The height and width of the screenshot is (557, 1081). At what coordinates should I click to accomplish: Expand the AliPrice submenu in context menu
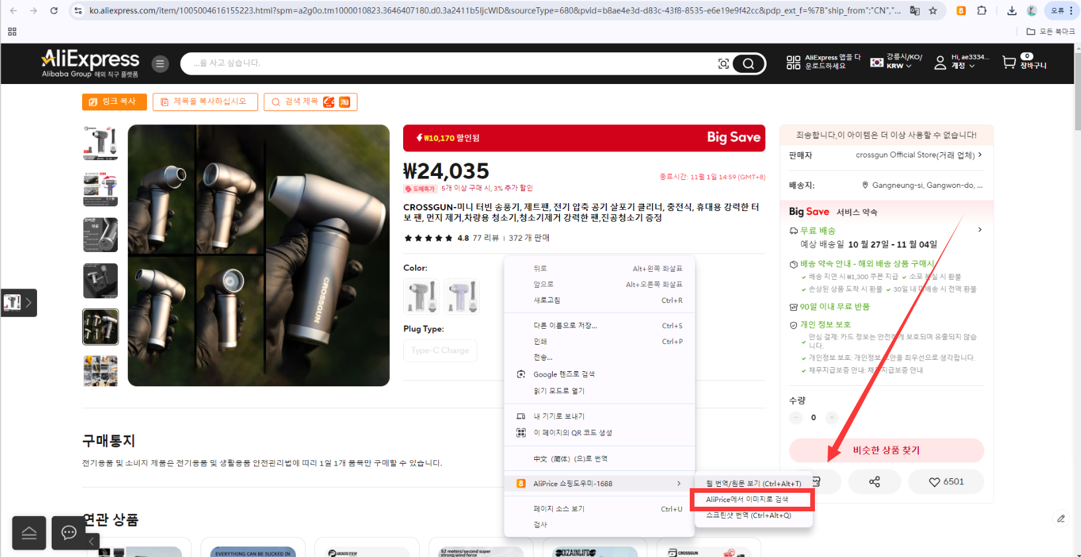(x=599, y=484)
